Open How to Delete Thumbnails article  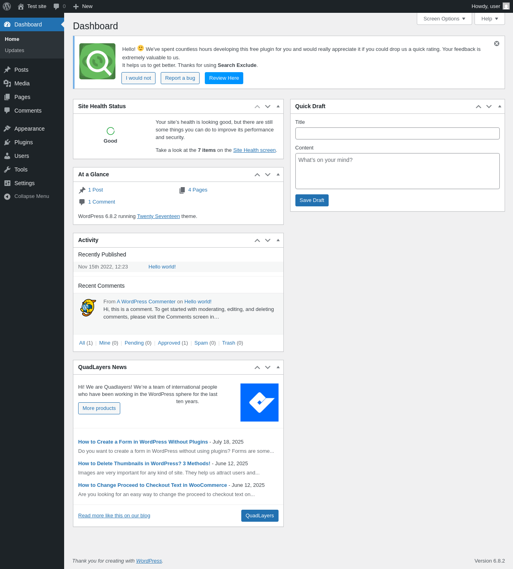[x=144, y=464]
